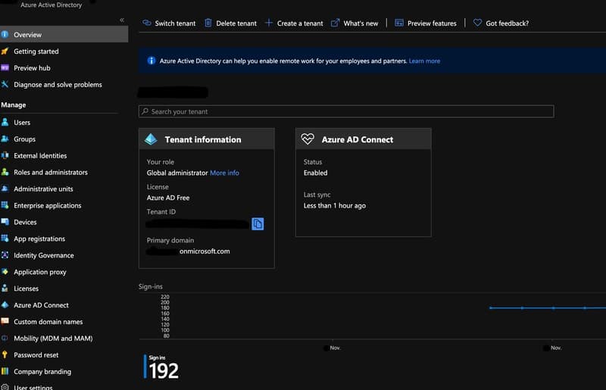The image size is (606, 390).
Task: Click Create a tenant
Action: [294, 23]
